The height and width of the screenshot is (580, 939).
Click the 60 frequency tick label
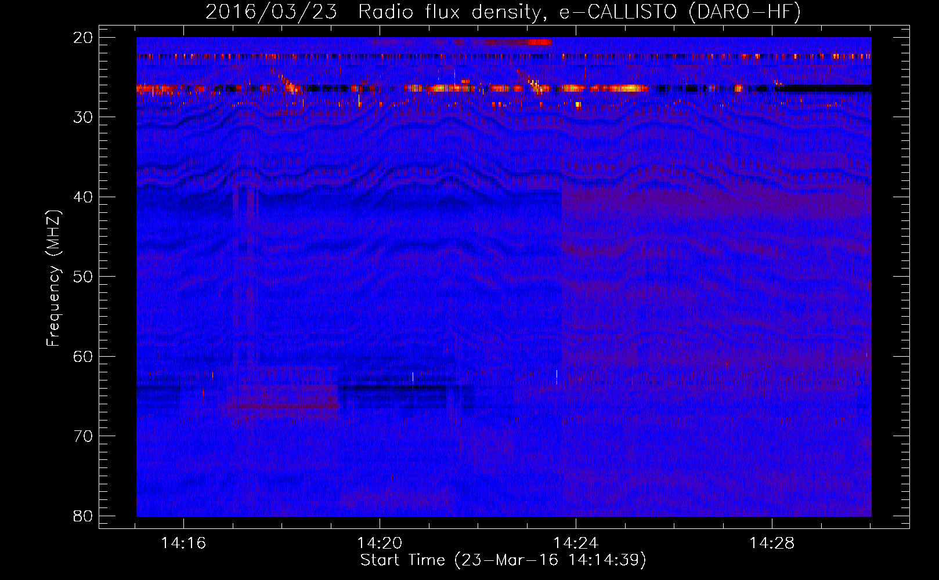(x=83, y=357)
